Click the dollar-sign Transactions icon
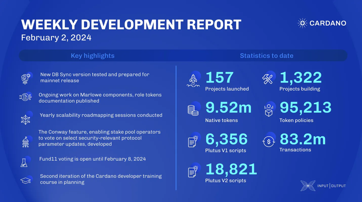The width and height of the screenshot is (362, 202). [x=269, y=141]
